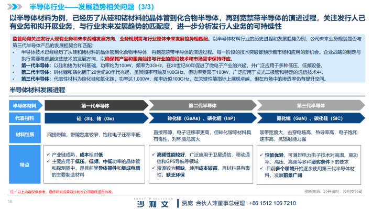The image size is (372, 209).
Task: Select the 第三代半导体 arrow header
Action: pyautogui.click(x=311, y=106)
